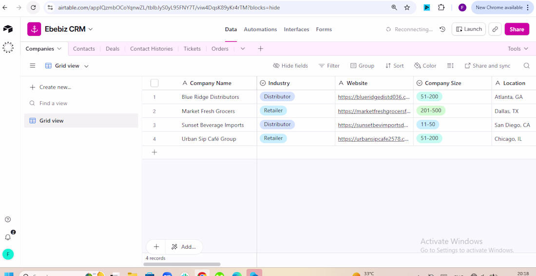Click the browser address bar URL
536x276 pixels.
click(x=169, y=7)
